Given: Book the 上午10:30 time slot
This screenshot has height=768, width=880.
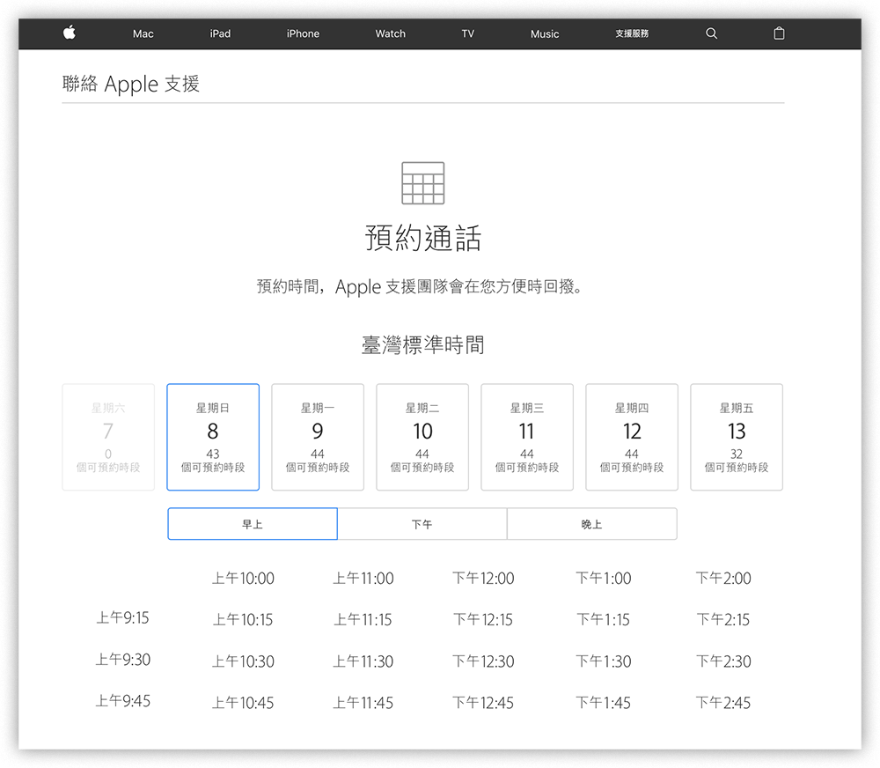Looking at the screenshot, I should tap(243, 661).
